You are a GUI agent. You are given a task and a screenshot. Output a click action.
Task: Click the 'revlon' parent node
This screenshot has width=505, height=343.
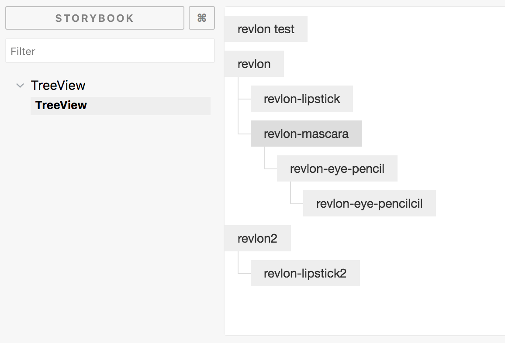(x=254, y=64)
